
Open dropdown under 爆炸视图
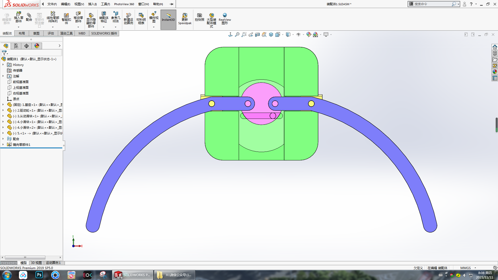[154, 27]
